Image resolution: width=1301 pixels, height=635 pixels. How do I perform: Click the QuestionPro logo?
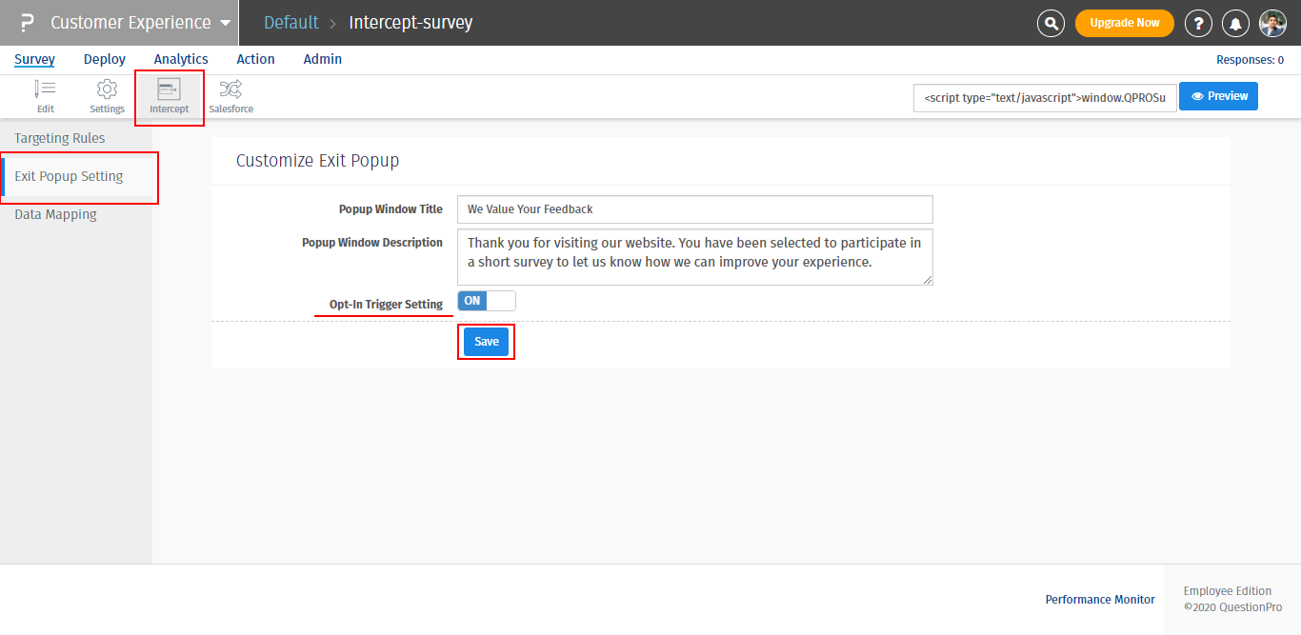pyautogui.click(x=25, y=22)
